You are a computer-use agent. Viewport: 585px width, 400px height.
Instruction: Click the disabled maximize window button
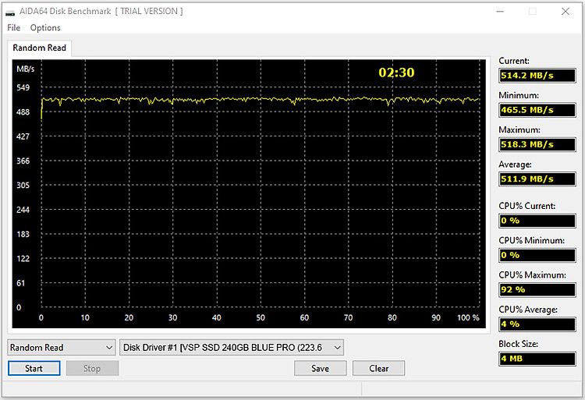click(533, 12)
